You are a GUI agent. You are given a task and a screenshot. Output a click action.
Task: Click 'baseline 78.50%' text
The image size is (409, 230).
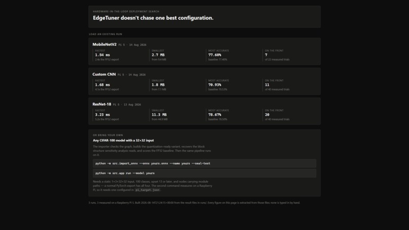[218, 119]
